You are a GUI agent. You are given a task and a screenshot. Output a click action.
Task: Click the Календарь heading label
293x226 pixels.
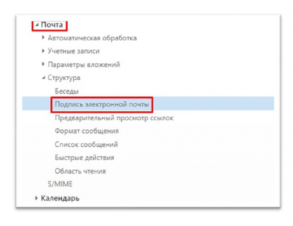point(60,198)
